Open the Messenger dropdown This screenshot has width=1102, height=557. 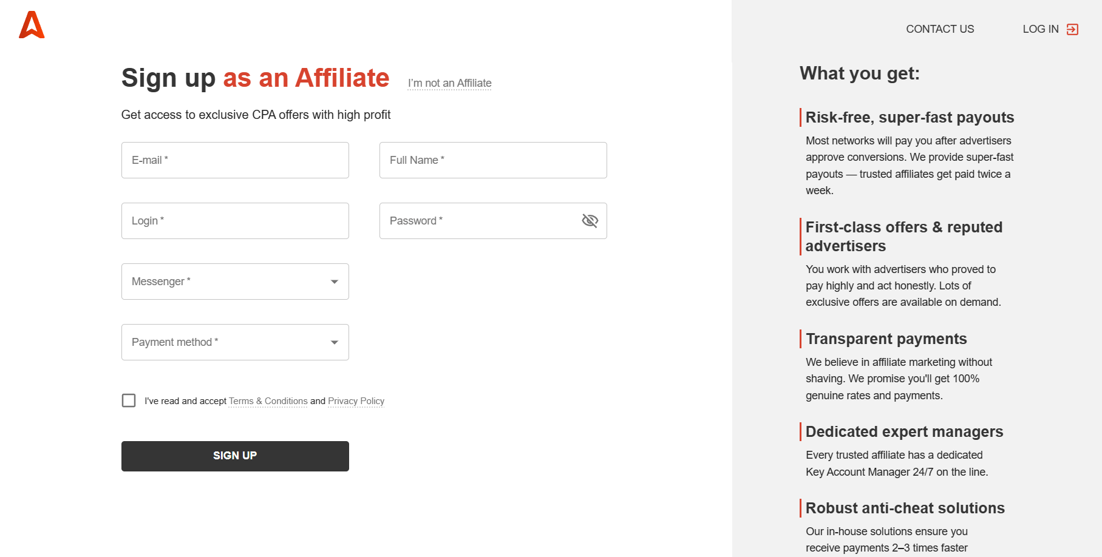coord(235,281)
